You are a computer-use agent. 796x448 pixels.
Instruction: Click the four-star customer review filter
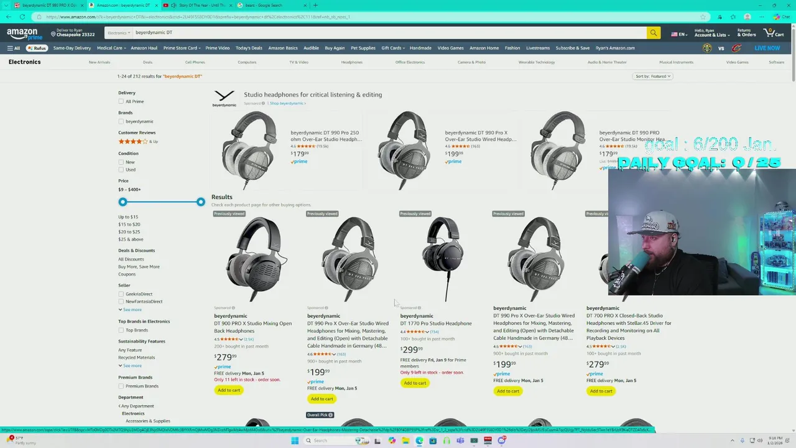[138, 141]
